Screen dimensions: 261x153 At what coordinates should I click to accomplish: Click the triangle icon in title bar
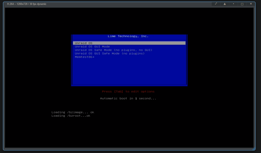pyautogui.click(x=225, y=4)
